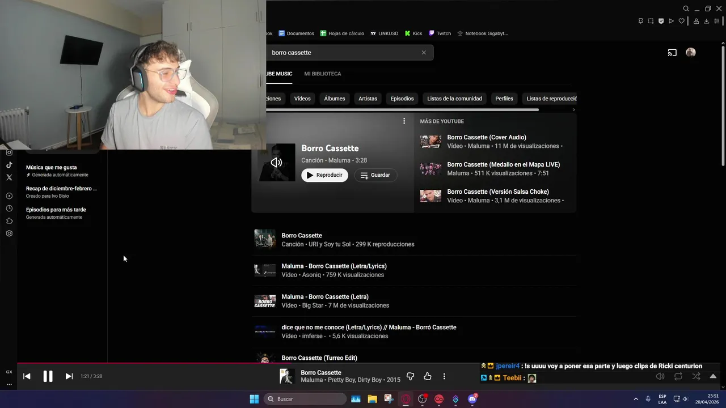The image size is (726, 408).
Task: Select the Episodios filter chip
Action: pyautogui.click(x=402, y=99)
